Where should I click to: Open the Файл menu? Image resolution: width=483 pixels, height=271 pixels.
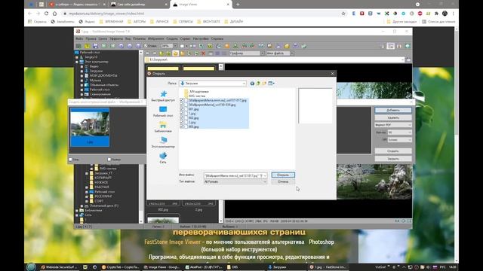click(79, 38)
